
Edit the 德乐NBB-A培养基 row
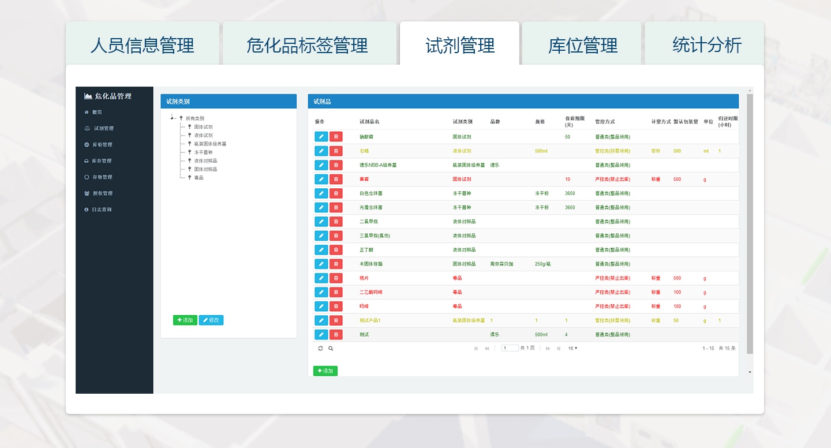click(321, 165)
